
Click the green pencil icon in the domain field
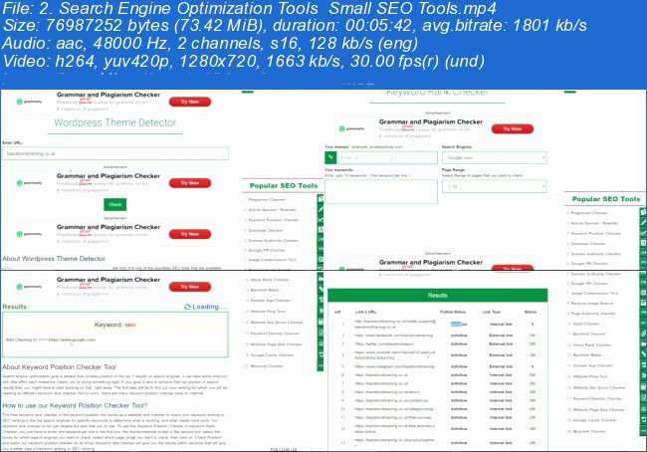pyautogui.click(x=330, y=157)
